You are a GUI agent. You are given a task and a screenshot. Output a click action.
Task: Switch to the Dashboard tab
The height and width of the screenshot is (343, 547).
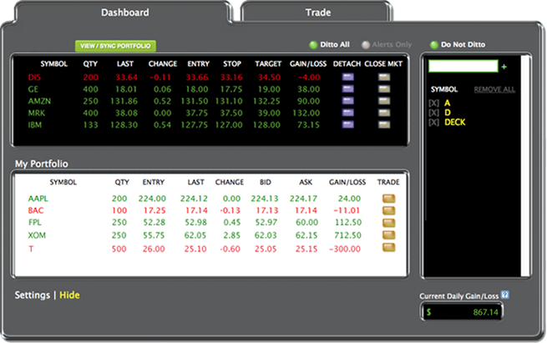pyautogui.click(x=125, y=13)
